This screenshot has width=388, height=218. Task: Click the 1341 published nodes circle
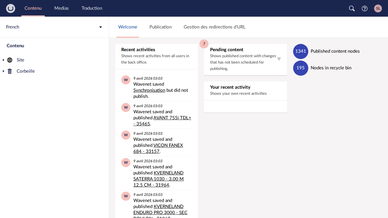[x=300, y=51]
